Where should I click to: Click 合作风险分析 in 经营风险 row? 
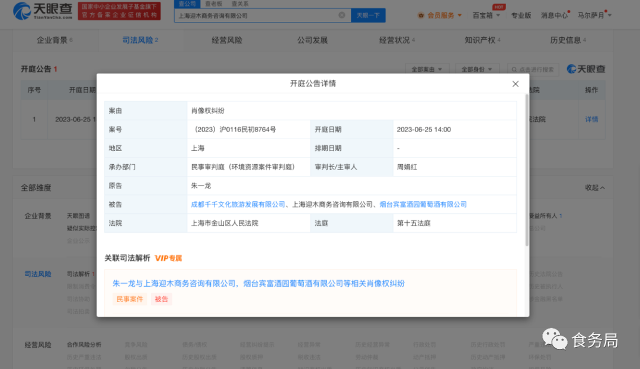(x=84, y=345)
